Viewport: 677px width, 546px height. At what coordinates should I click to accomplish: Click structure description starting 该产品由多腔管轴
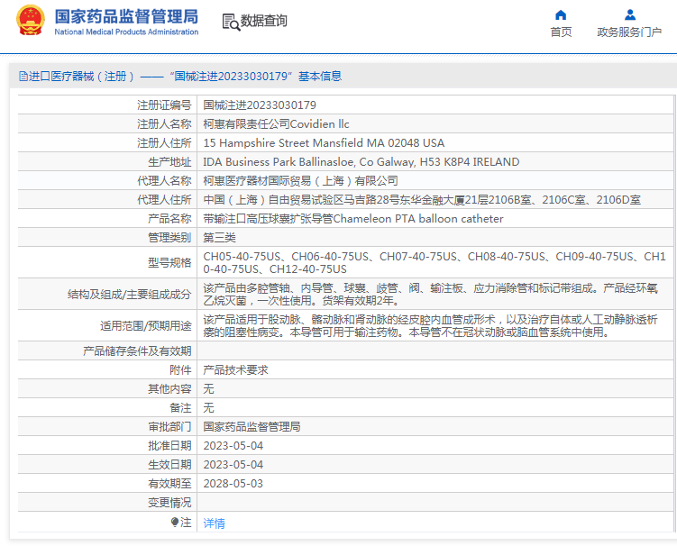pyautogui.click(x=431, y=295)
